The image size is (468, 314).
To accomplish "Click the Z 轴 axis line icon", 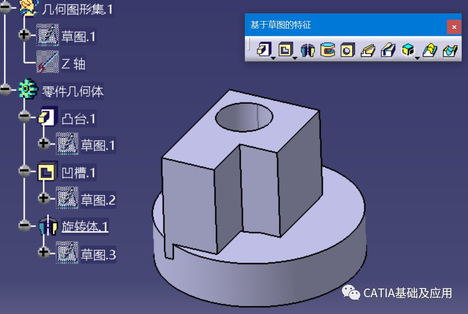I will click(48, 62).
